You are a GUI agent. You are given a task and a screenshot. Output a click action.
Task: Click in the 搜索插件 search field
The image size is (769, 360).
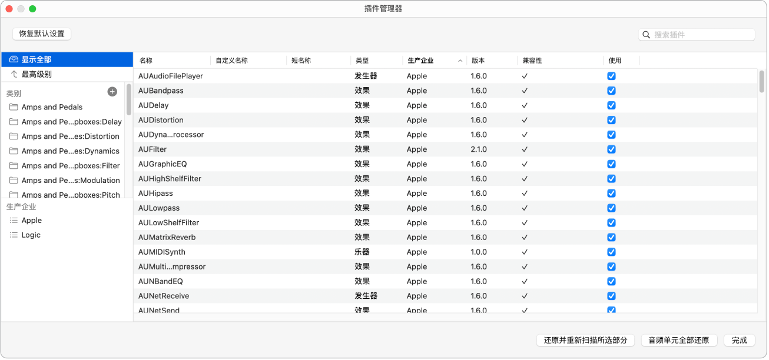tap(697, 35)
